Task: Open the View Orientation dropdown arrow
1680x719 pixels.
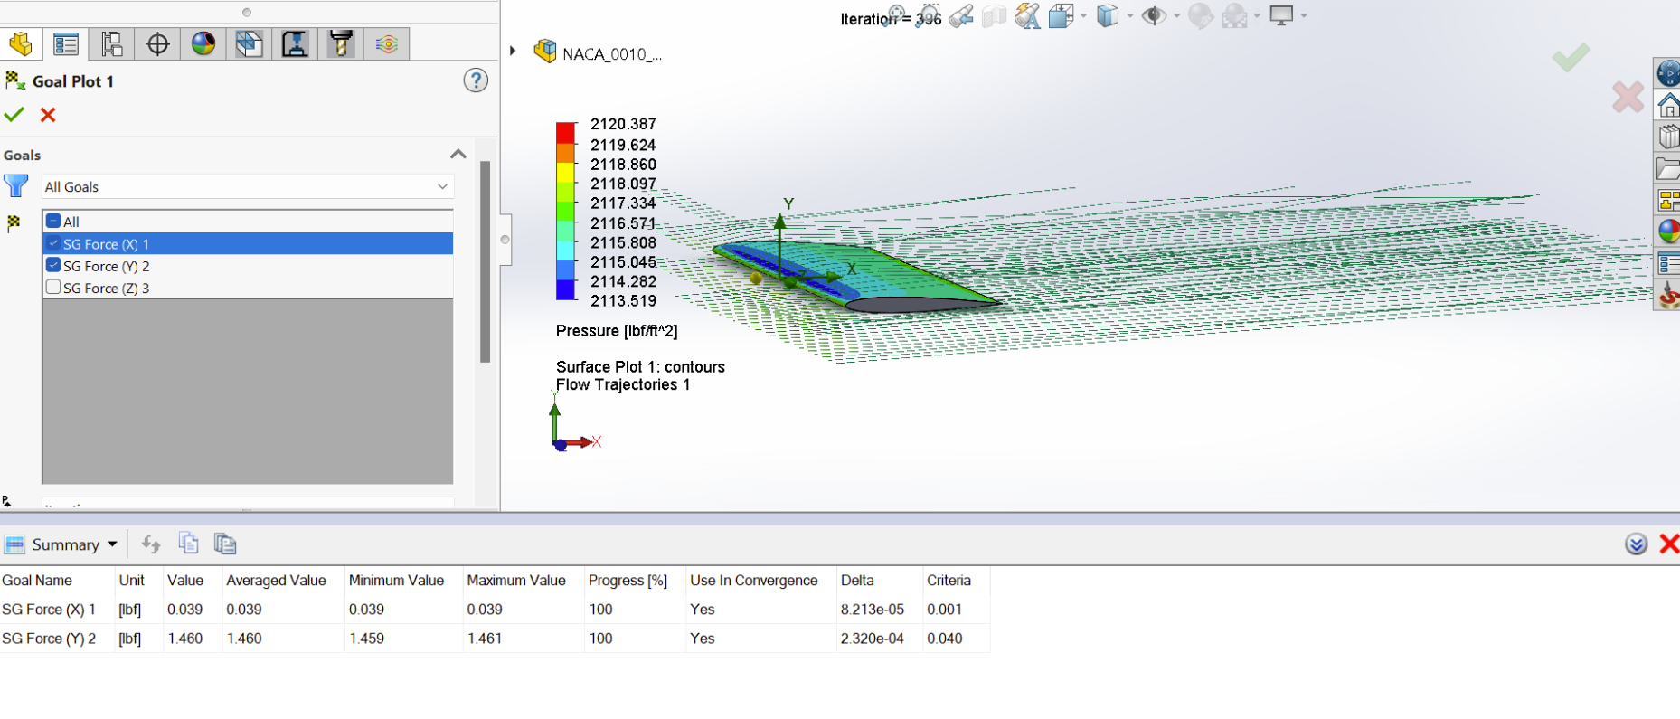Action: point(1083,16)
